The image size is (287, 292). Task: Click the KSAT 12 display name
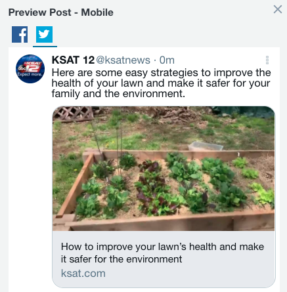(x=73, y=60)
